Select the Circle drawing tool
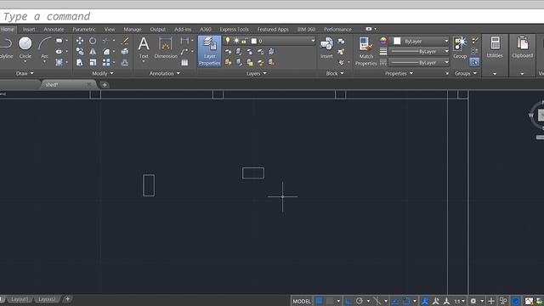Screen dimensions: 544x306 click(25, 48)
